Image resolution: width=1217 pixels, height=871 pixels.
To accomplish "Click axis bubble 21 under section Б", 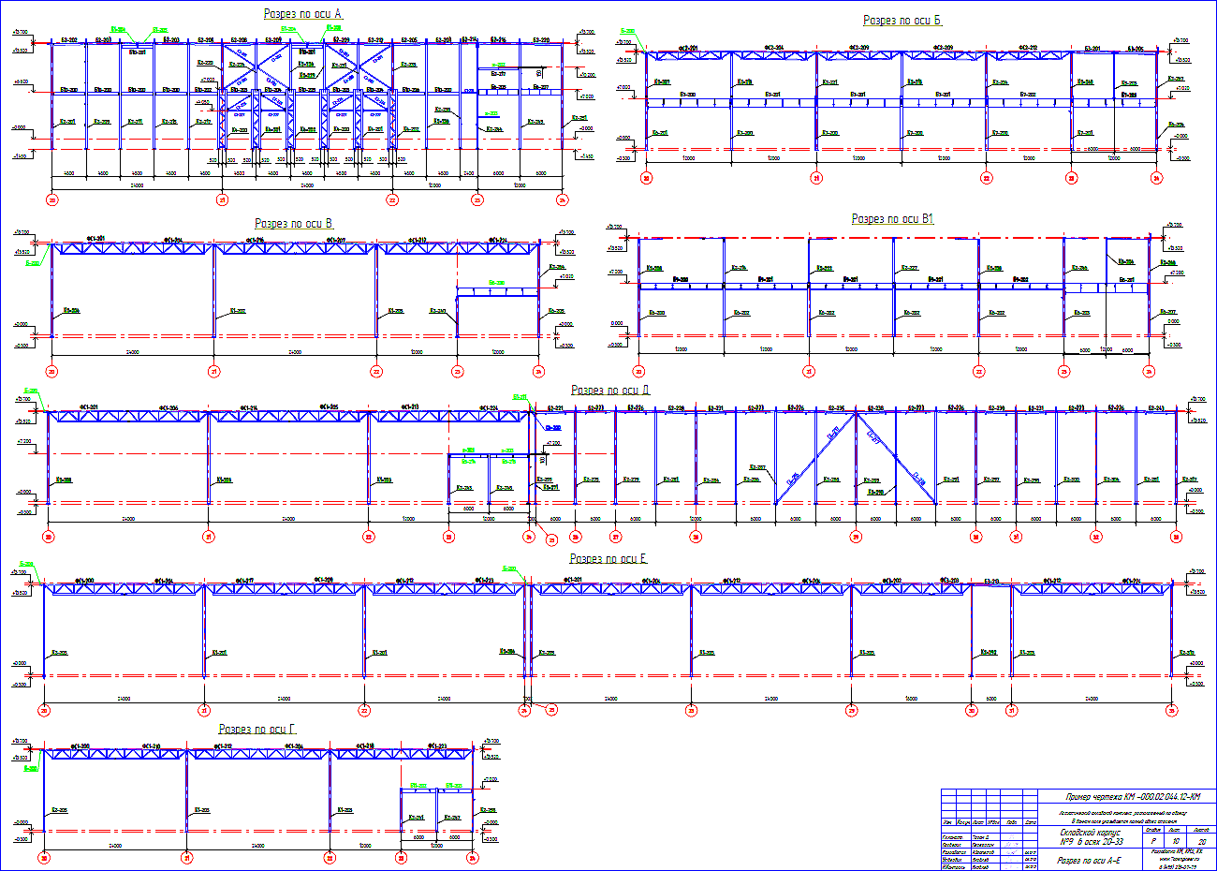I will [x=816, y=178].
